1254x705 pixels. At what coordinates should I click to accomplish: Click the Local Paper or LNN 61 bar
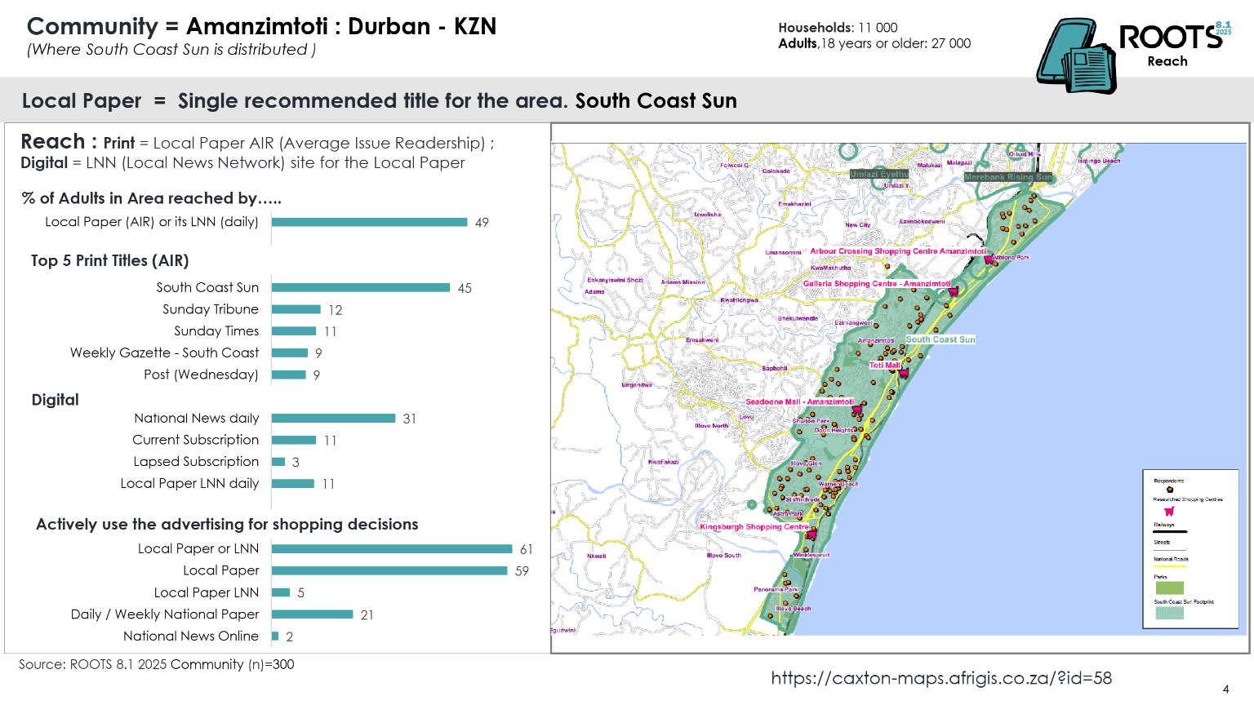392,549
